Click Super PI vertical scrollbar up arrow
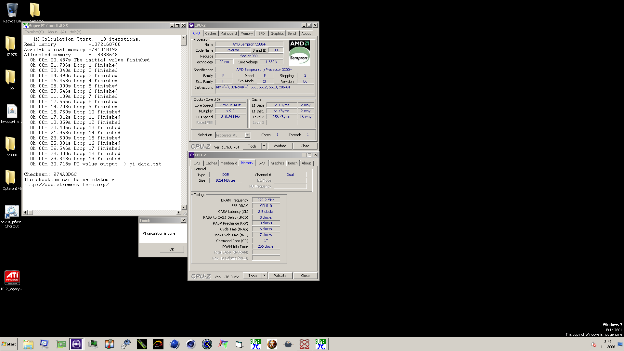Image resolution: width=624 pixels, height=351 pixels. pyautogui.click(x=184, y=38)
